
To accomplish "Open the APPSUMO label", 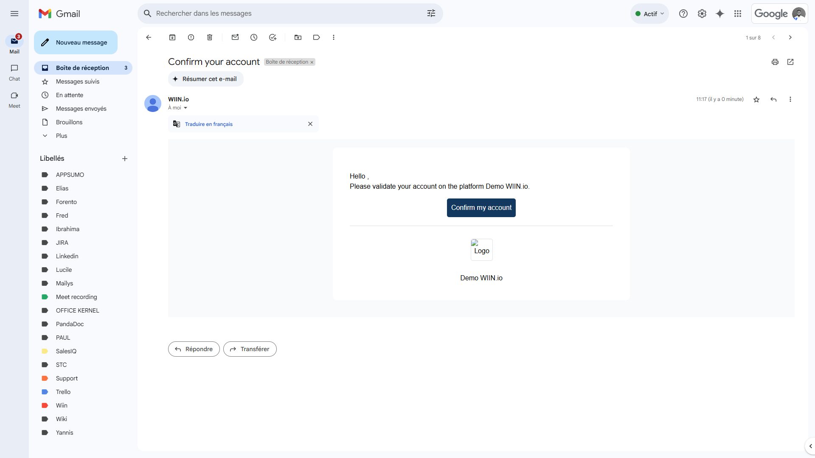I will (83, 175).
